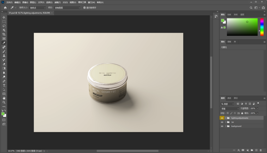Select the Blur tool
Screen dimensions: 267x153
[x=4, y=72]
